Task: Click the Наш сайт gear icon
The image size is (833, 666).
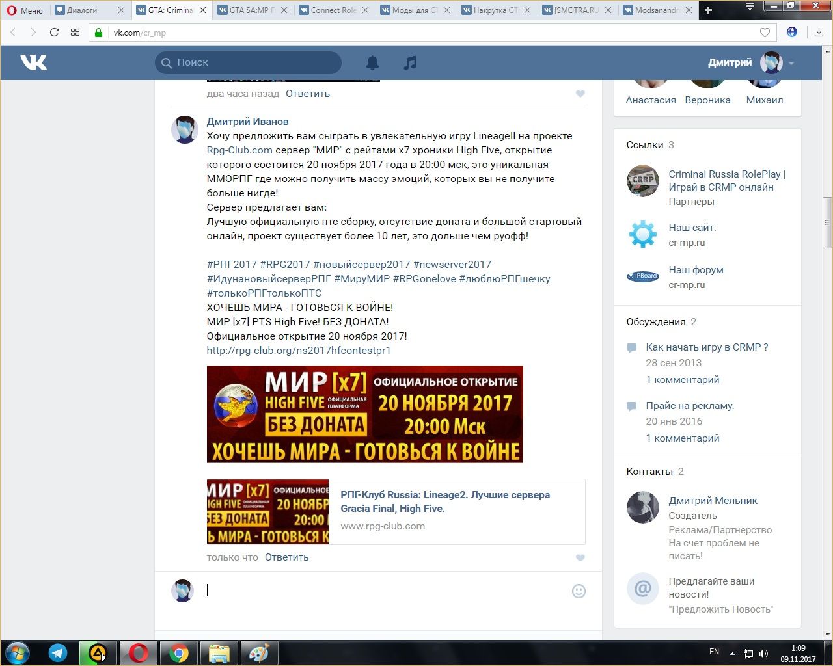Action: [x=642, y=234]
